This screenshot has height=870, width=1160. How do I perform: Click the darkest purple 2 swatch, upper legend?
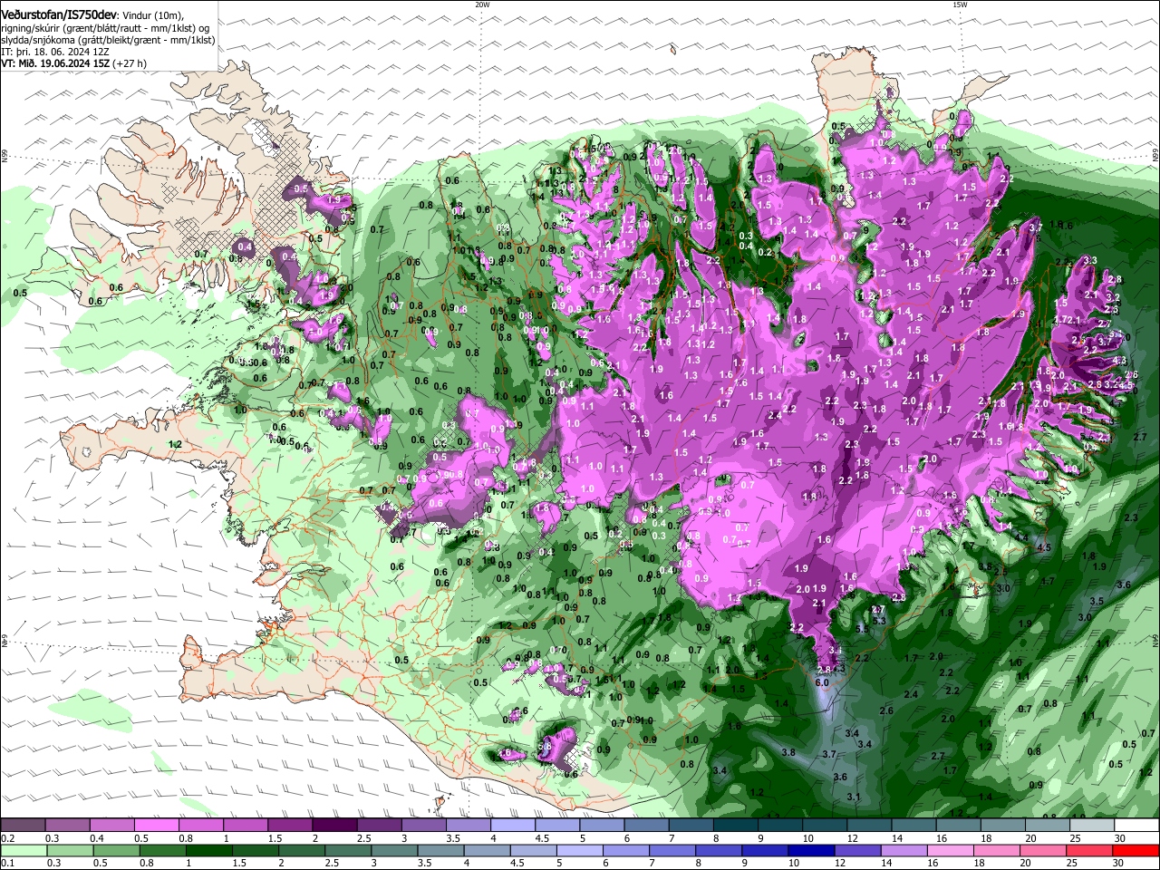(x=334, y=826)
